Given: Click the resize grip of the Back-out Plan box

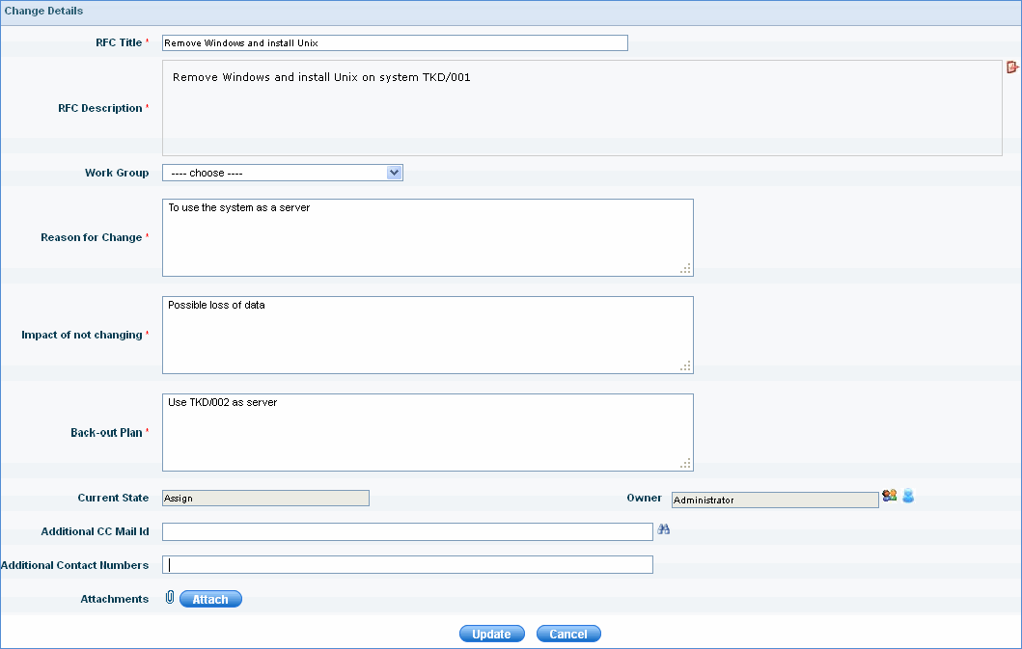Looking at the screenshot, I should (x=685, y=466).
